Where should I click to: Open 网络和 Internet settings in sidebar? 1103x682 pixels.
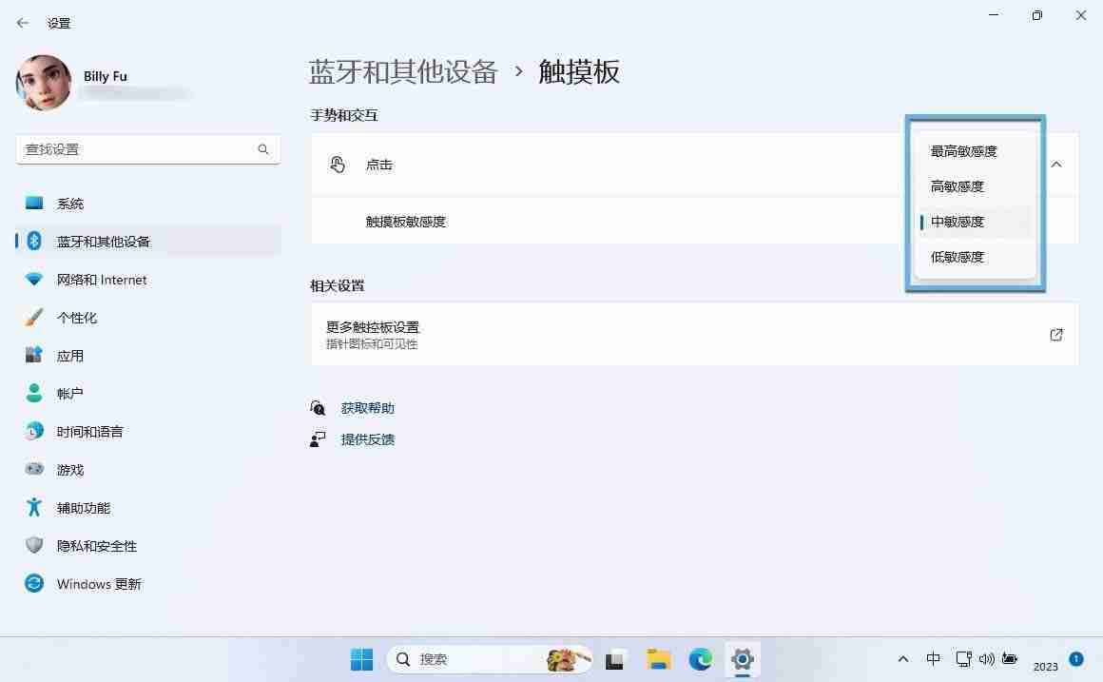(101, 279)
